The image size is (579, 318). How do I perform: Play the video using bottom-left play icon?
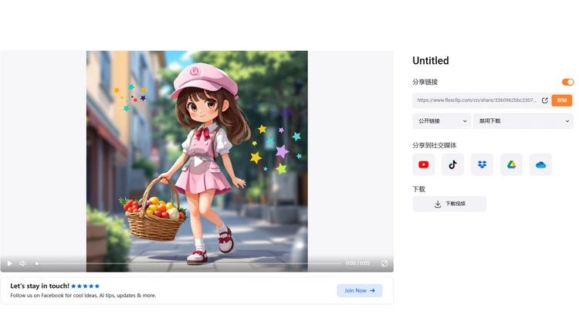point(10,263)
